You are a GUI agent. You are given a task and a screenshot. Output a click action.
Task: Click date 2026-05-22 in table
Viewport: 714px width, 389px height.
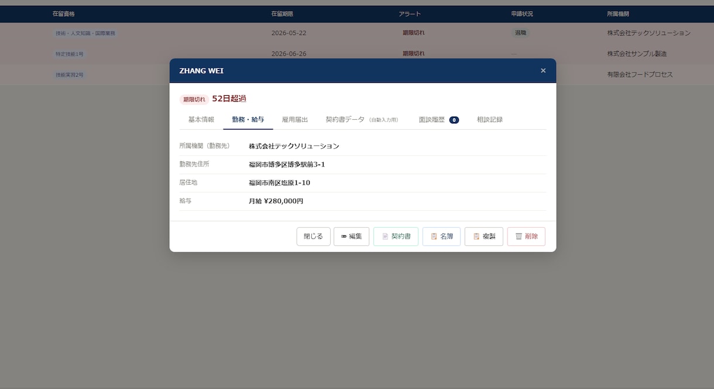[x=289, y=33]
